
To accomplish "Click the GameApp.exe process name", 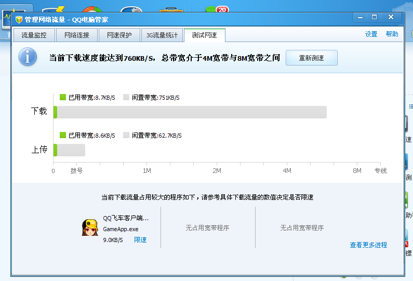I will [121, 229].
